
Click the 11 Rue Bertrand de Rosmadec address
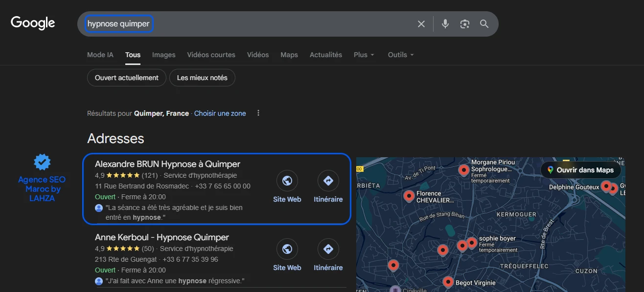tap(142, 186)
